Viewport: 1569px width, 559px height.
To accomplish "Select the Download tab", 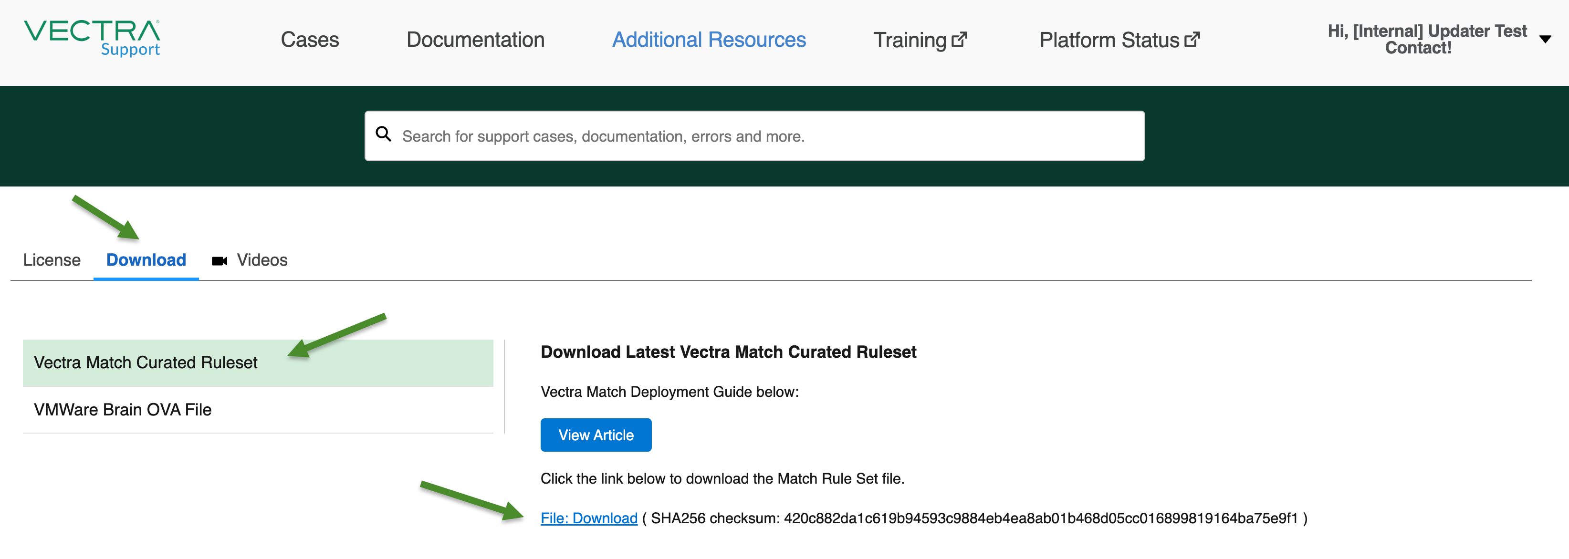I will [x=146, y=260].
